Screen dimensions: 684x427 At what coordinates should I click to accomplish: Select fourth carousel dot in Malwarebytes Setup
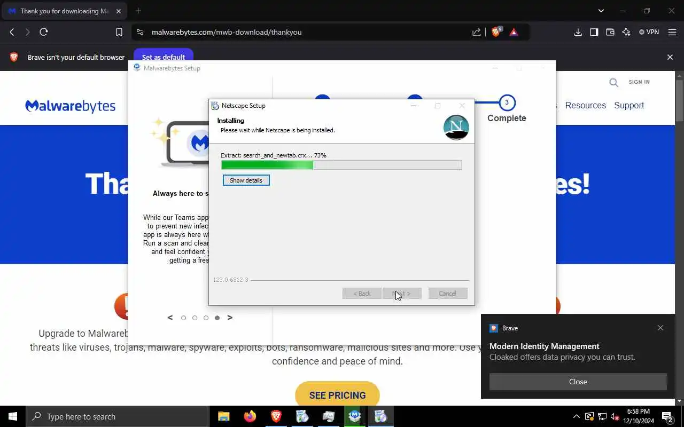tap(217, 318)
